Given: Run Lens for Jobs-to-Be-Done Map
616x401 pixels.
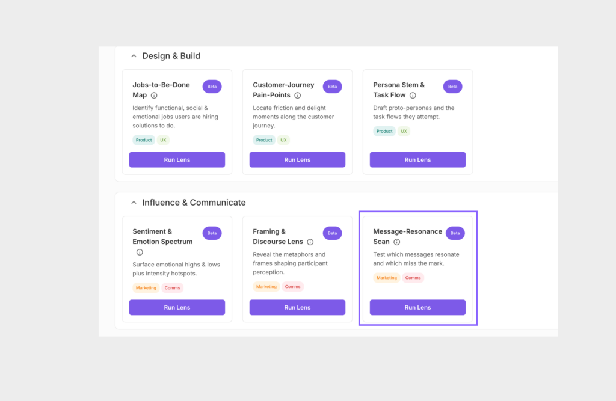Looking at the screenshot, I should click(x=177, y=160).
